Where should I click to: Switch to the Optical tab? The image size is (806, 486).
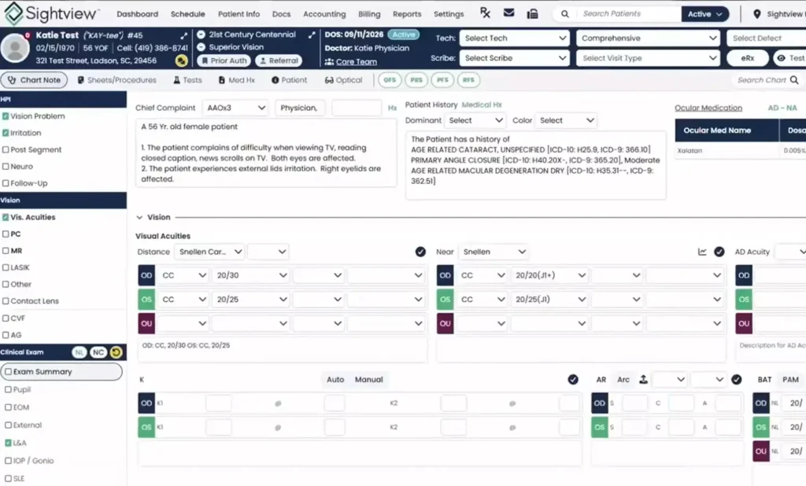pyautogui.click(x=343, y=80)
